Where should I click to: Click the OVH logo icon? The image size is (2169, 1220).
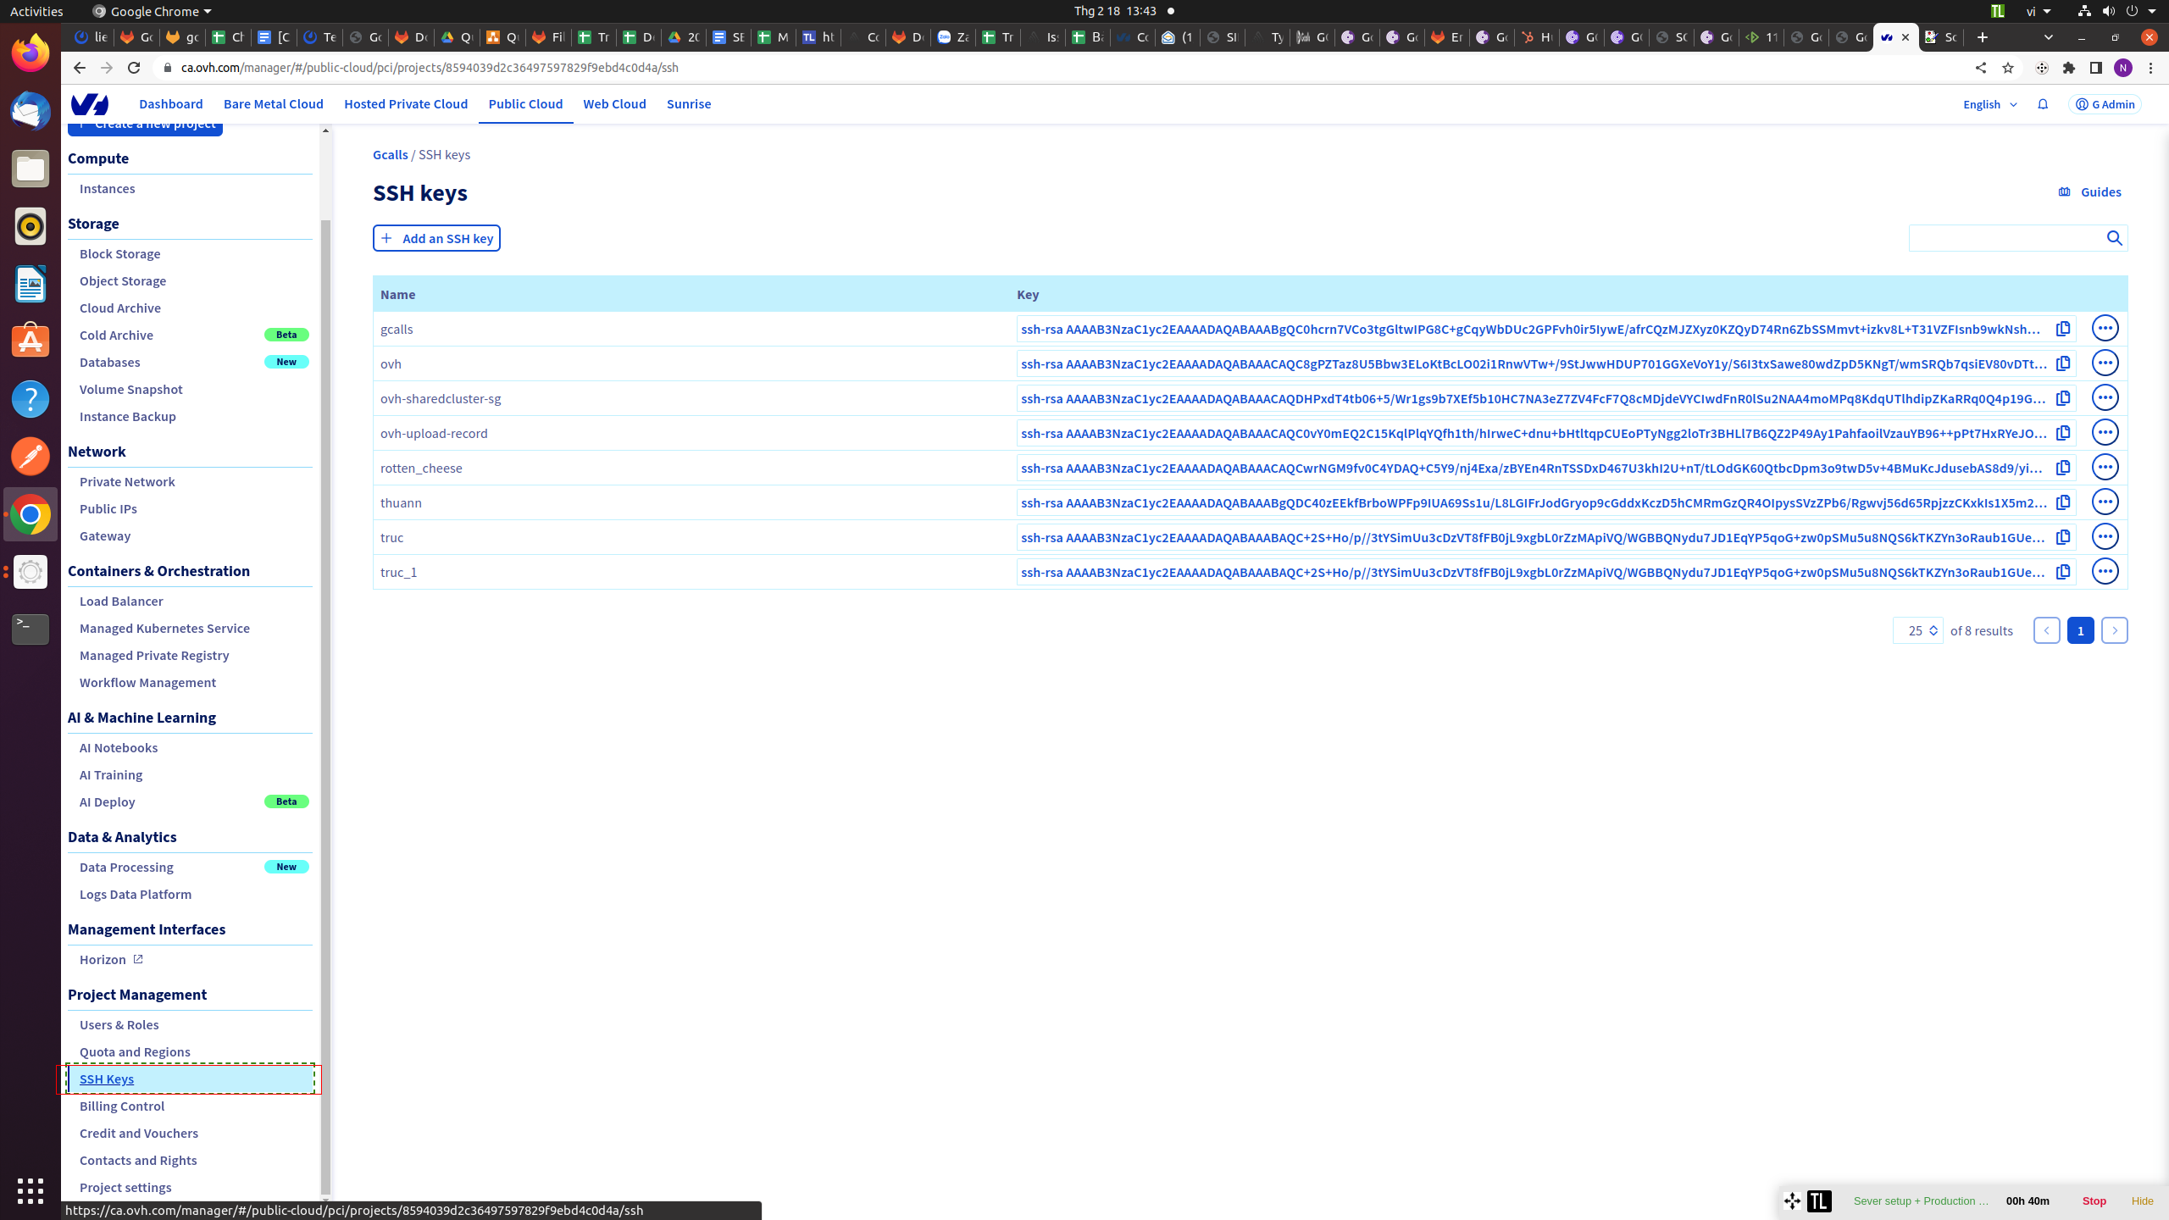90,104
